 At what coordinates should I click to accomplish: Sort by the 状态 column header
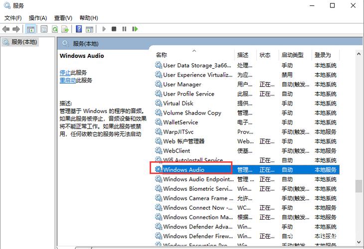(265, 55)
